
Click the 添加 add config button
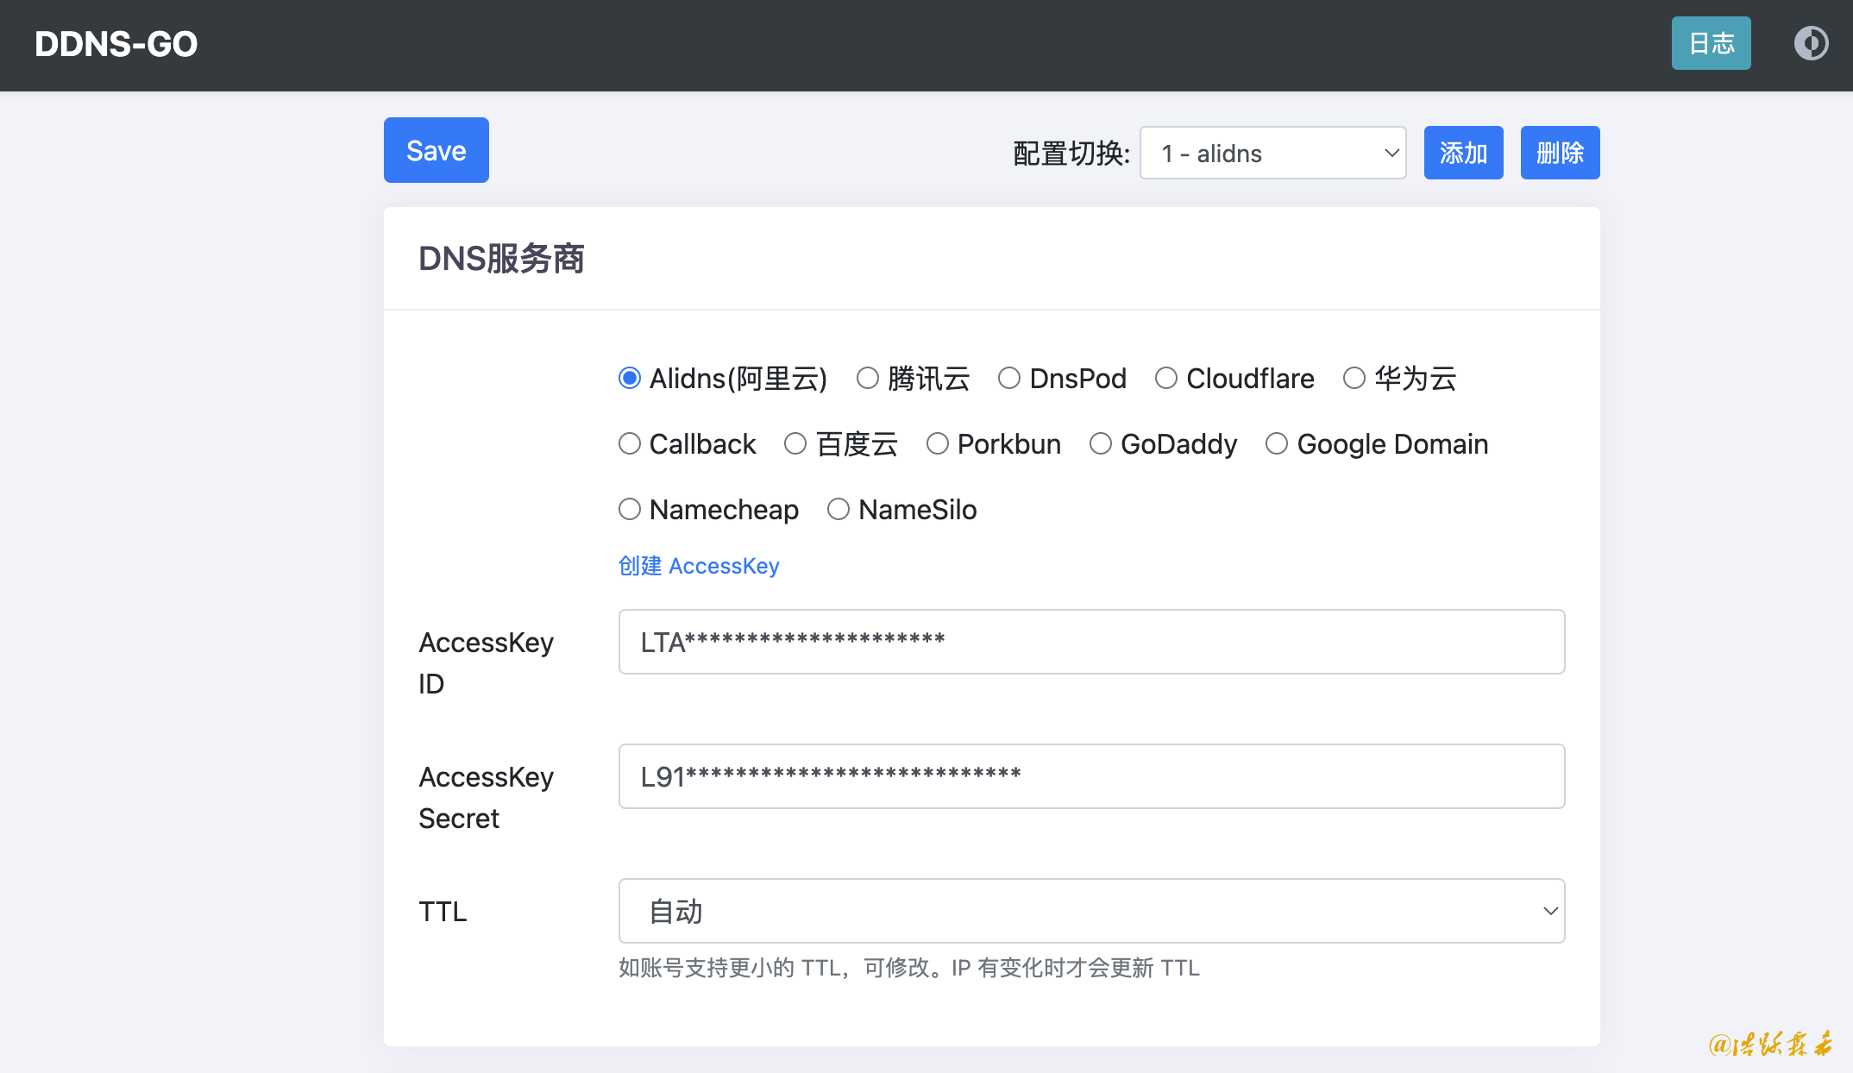click(1463, 153)
